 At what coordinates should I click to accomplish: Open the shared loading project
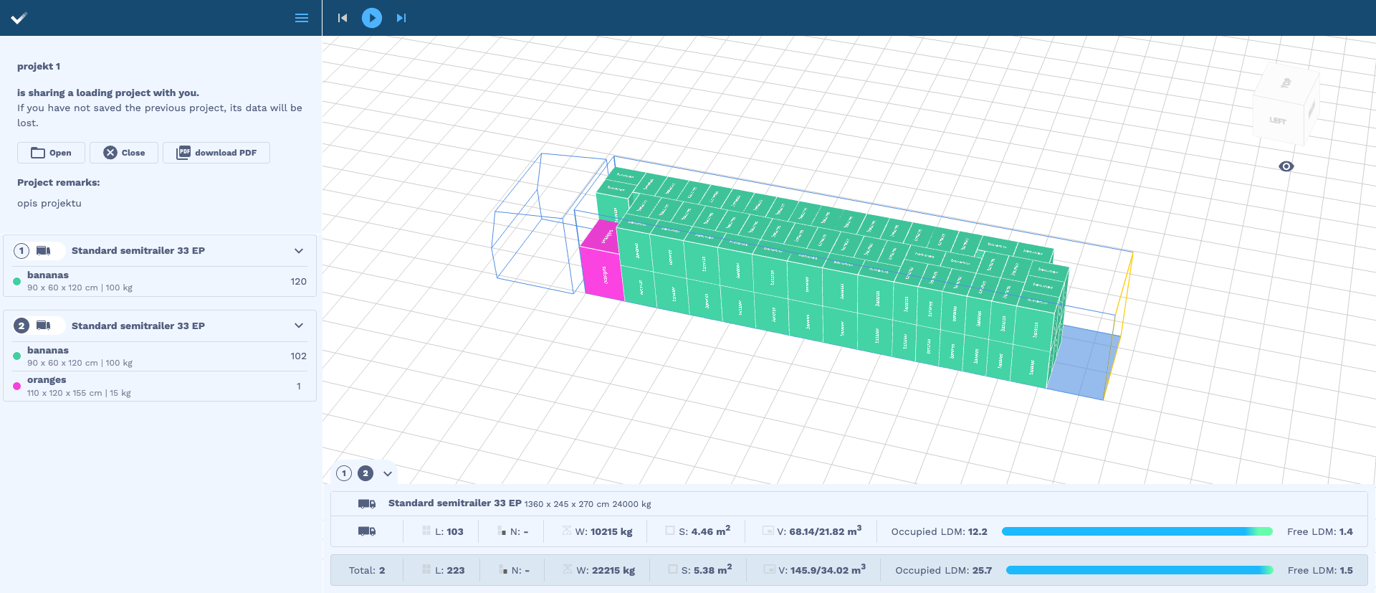coord(51,153)
